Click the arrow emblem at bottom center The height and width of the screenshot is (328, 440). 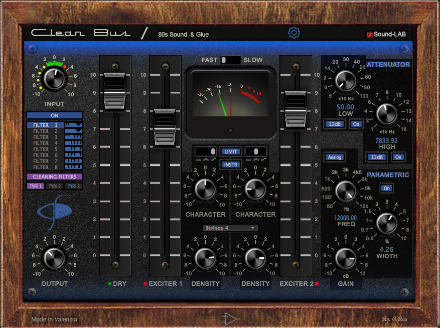pyautogui.click(x=231, y=318)
